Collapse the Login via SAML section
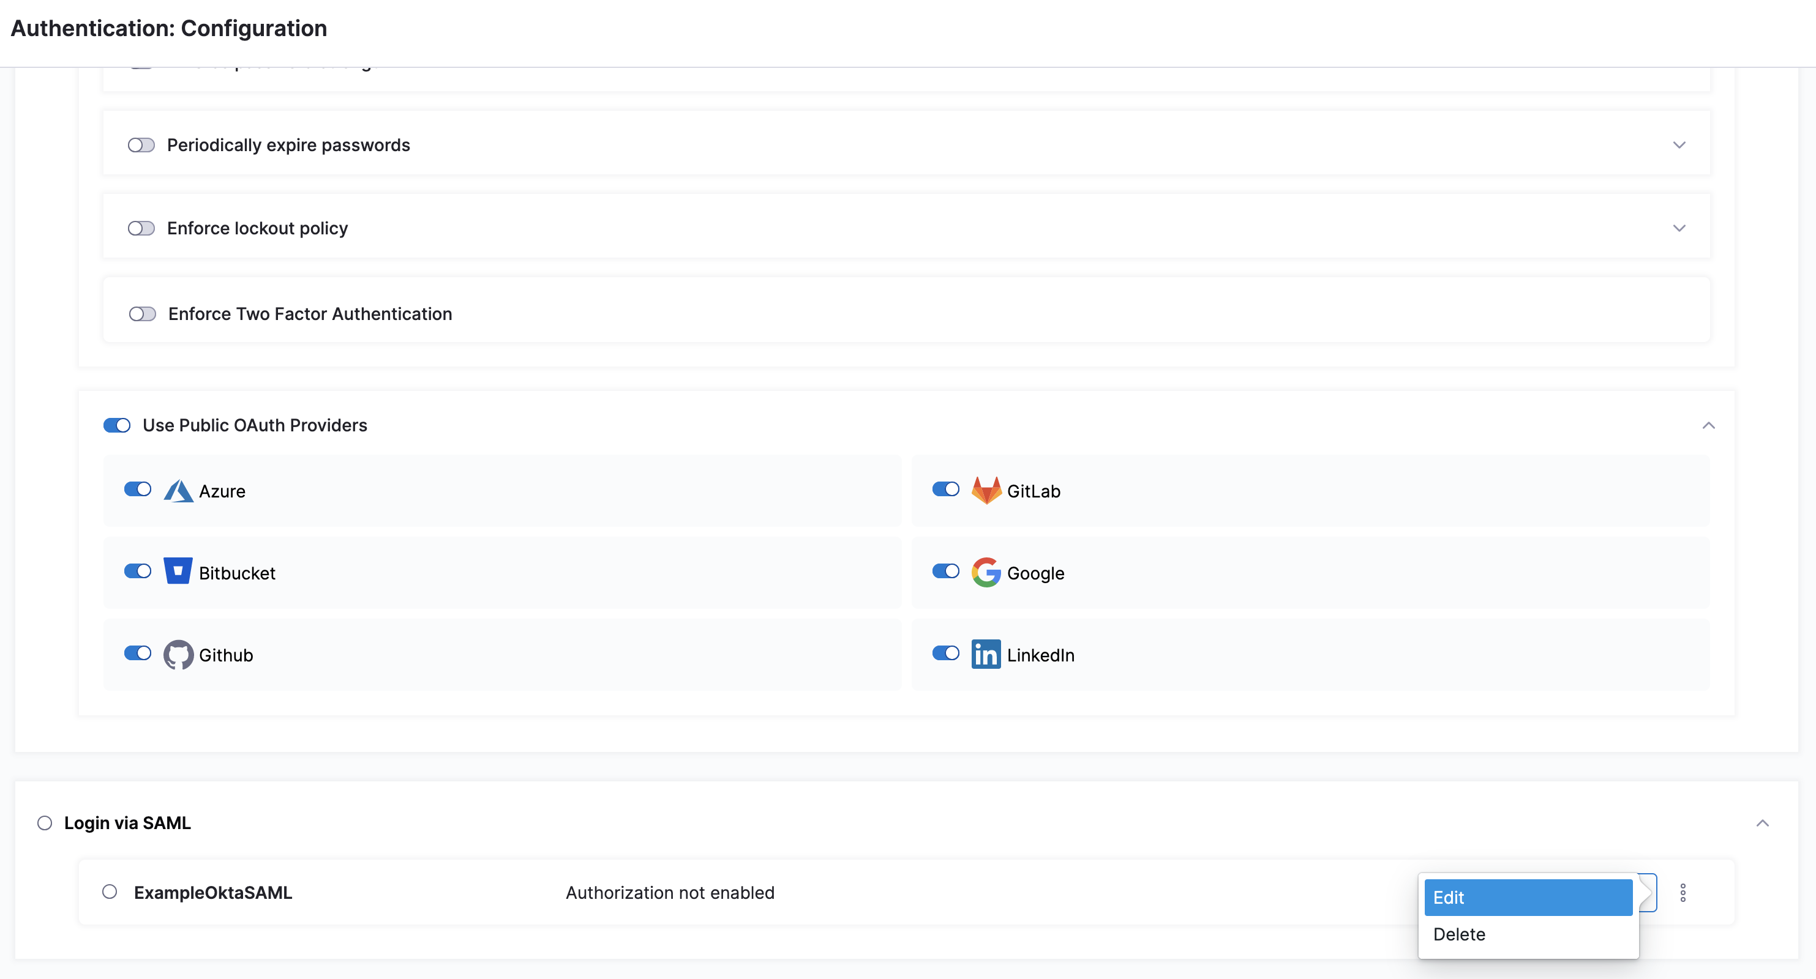 [1762, 824]
